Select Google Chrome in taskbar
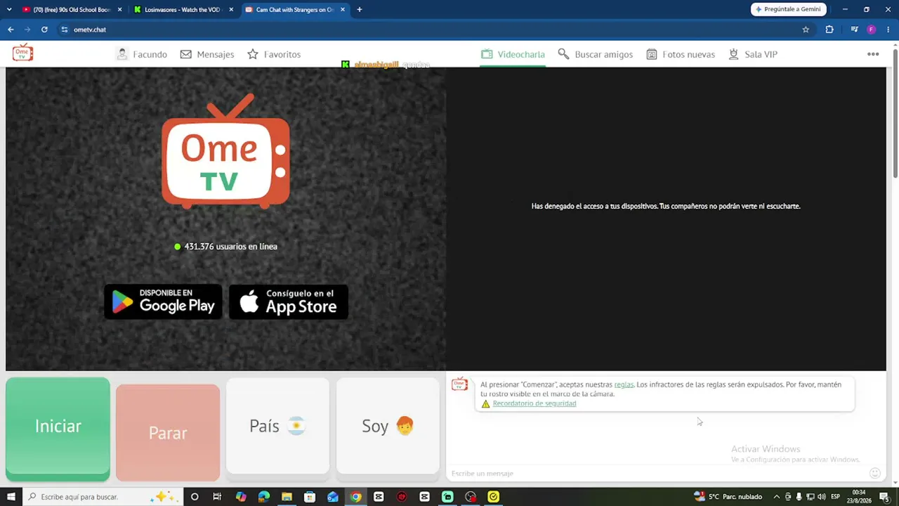Image resolution: width=899 pixels, height=506 pixels. click(x=356, y=497)
